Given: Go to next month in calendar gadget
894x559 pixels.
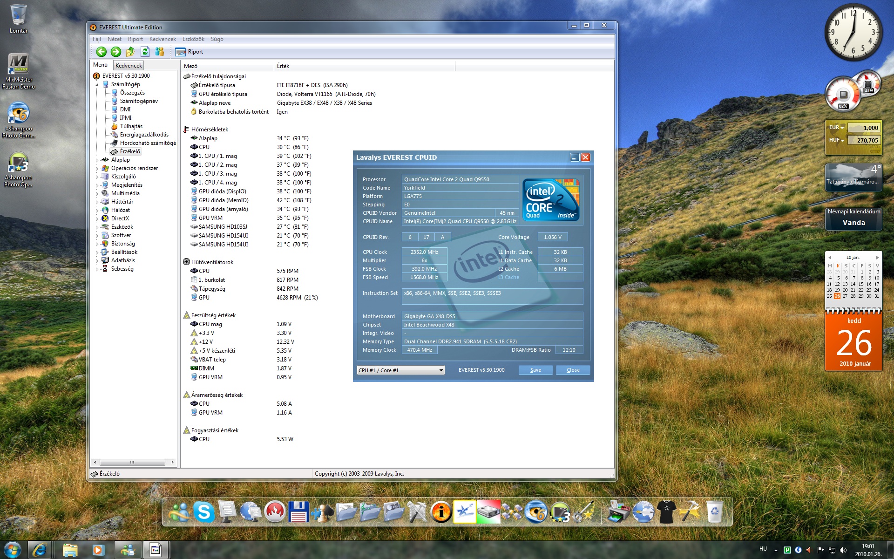Looking at the screenshot, I should point(877,257).
